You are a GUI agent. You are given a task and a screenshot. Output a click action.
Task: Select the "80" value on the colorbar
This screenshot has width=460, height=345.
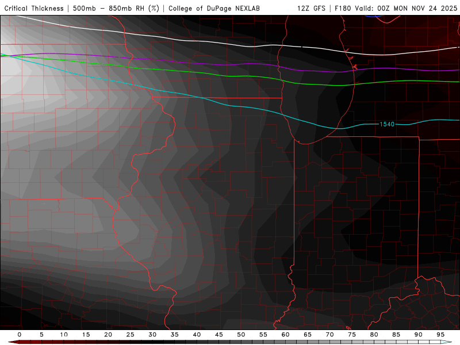[374, 335]
